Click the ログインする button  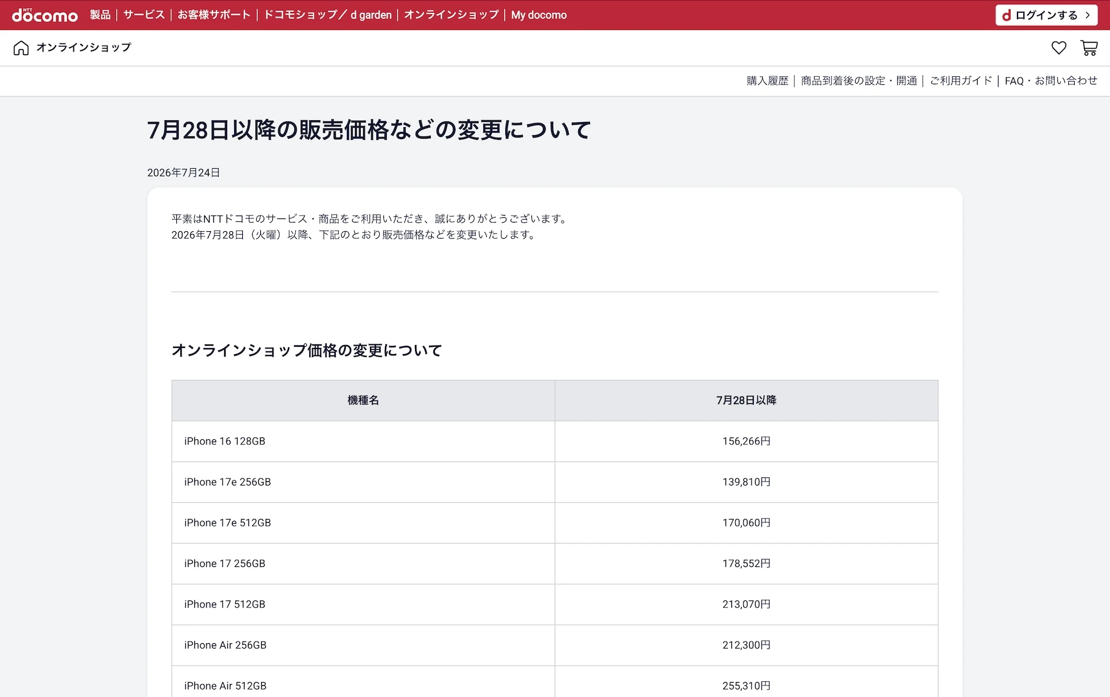click(x=1046, y=15)
